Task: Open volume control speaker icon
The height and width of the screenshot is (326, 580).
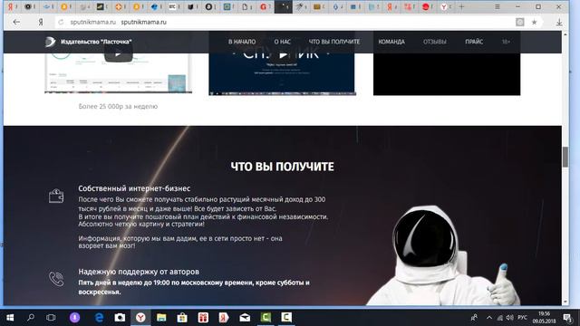Action: point(509,318)
